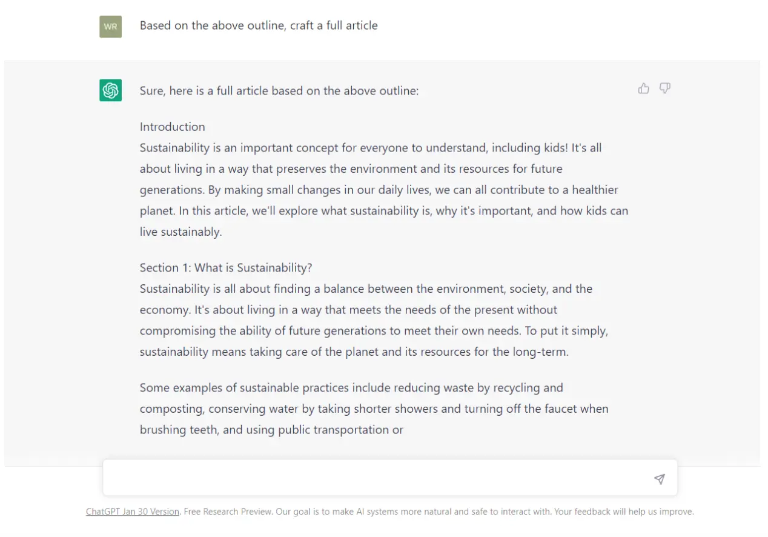This screenshot has width=768, height=537.
Task: Click the paragraph starting "Some examples of sustainable practices"
Action: (374, 409)
